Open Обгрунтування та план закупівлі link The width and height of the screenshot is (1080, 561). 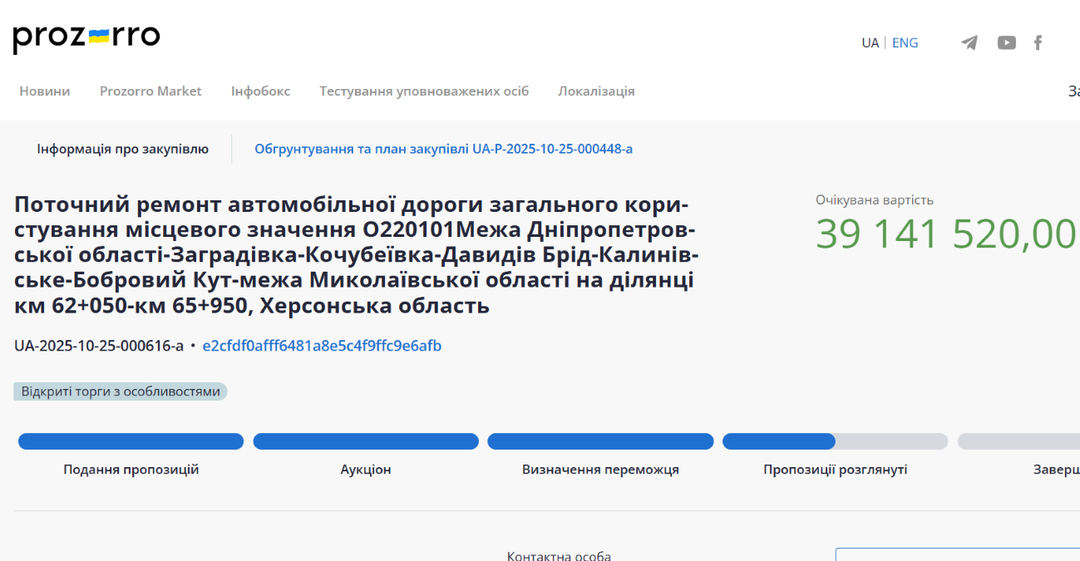tap(443, 149)
